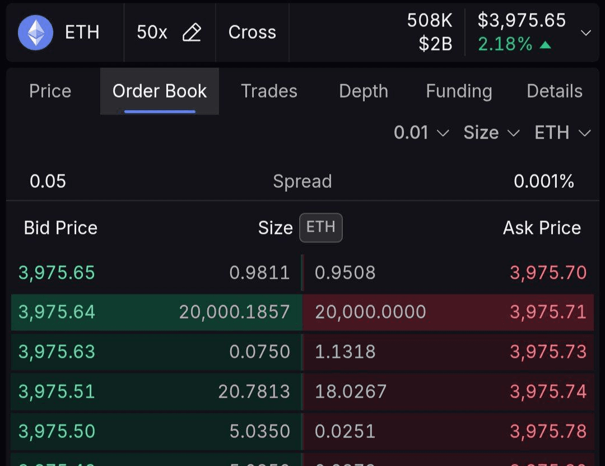Go to the Details tab
605x466 pixels.
coord(555,91)
